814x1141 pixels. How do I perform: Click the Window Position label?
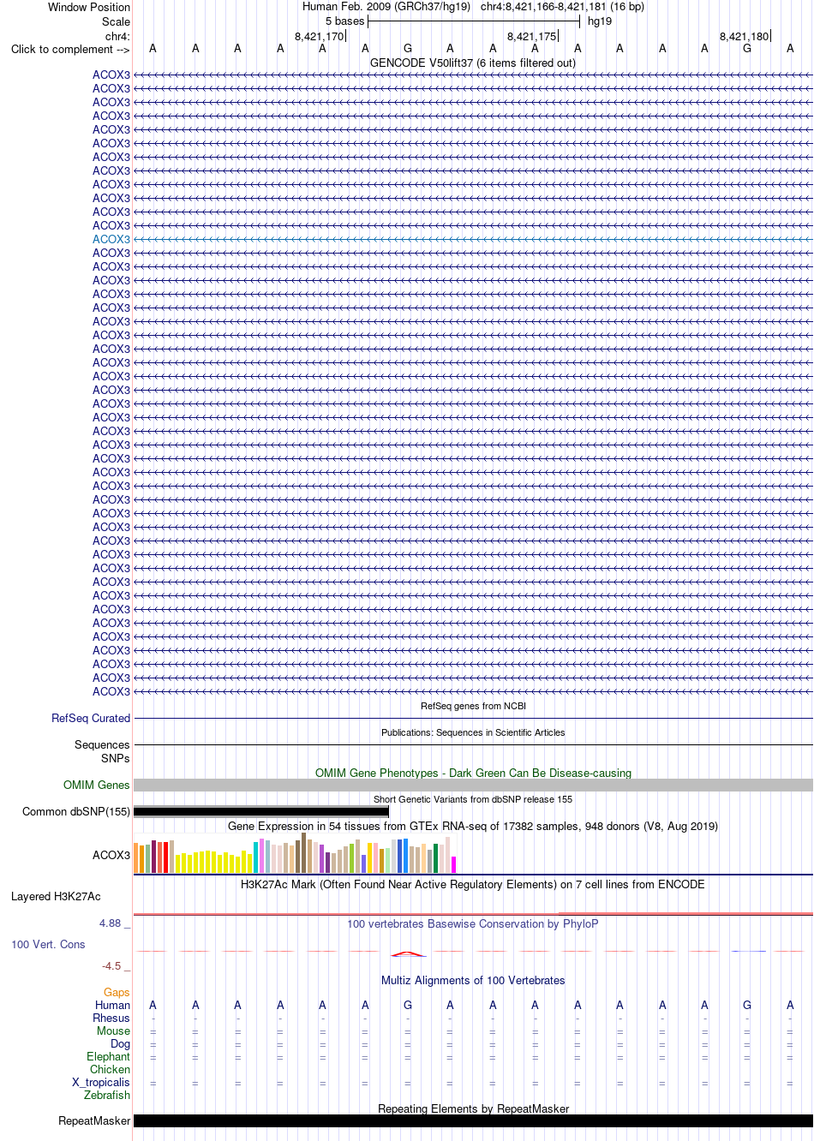pyautogui.click(x=89, y=7)
